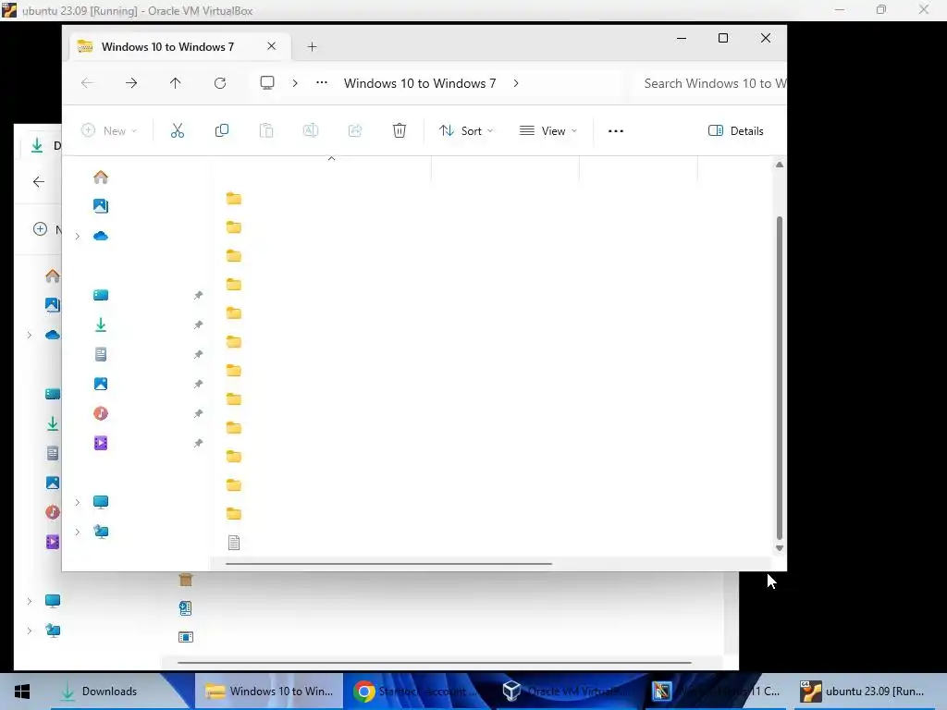Click Windows 10 to Windows 7 breadcrumb
The width and height of the screenshot is (947, 710).
[420, 83]
